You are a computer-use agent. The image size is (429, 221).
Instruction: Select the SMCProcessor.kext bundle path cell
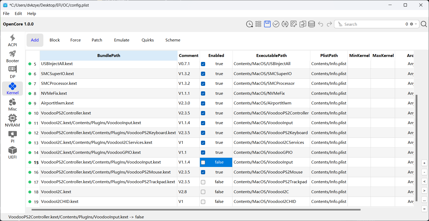click(x=109, y=83)
